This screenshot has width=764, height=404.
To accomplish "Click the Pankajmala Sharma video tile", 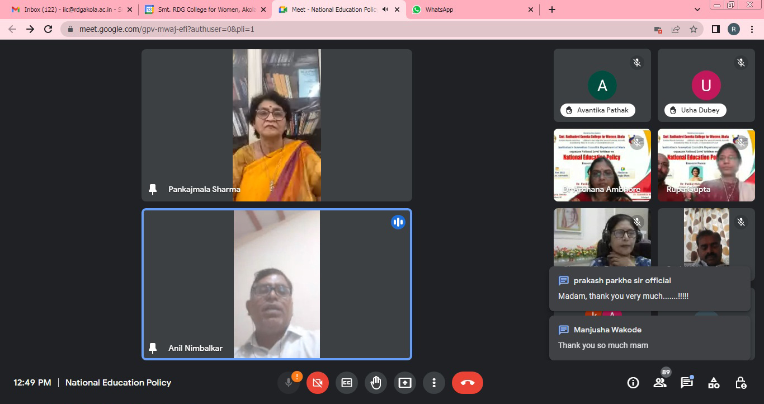I will [x=276, y=125].
